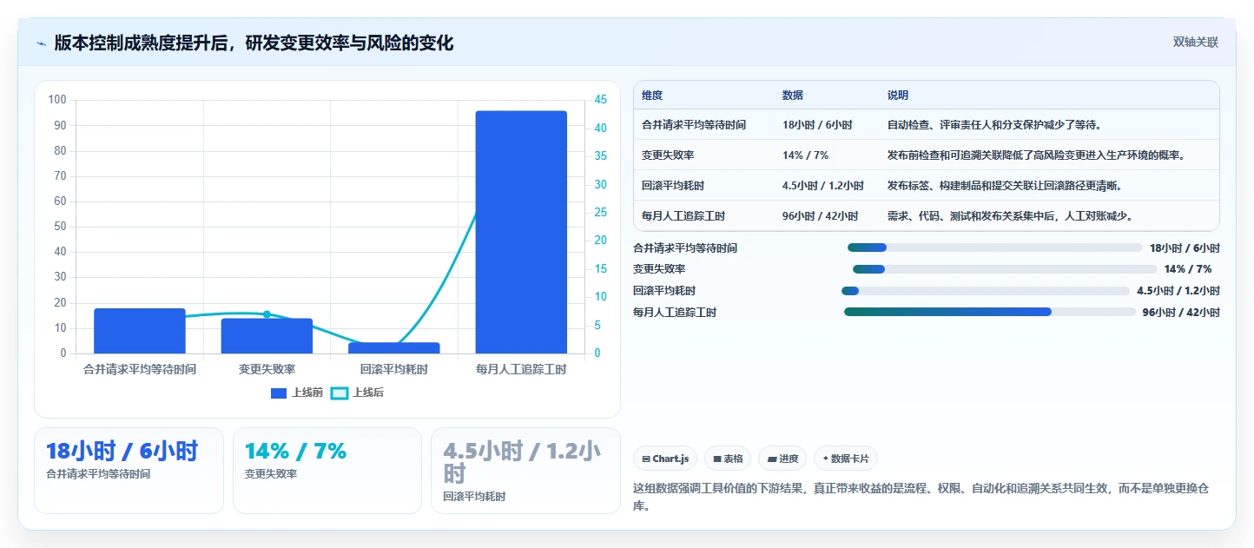The width and height of the screenshot is (1254, 548).
Task: Click the 说明 column header
Action: click(x=898, y=96)
